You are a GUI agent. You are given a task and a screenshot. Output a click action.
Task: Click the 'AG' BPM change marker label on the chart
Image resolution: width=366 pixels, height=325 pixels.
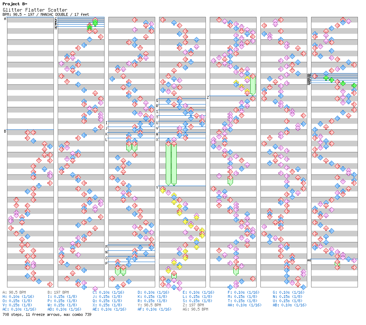click(x=309, y=260)
